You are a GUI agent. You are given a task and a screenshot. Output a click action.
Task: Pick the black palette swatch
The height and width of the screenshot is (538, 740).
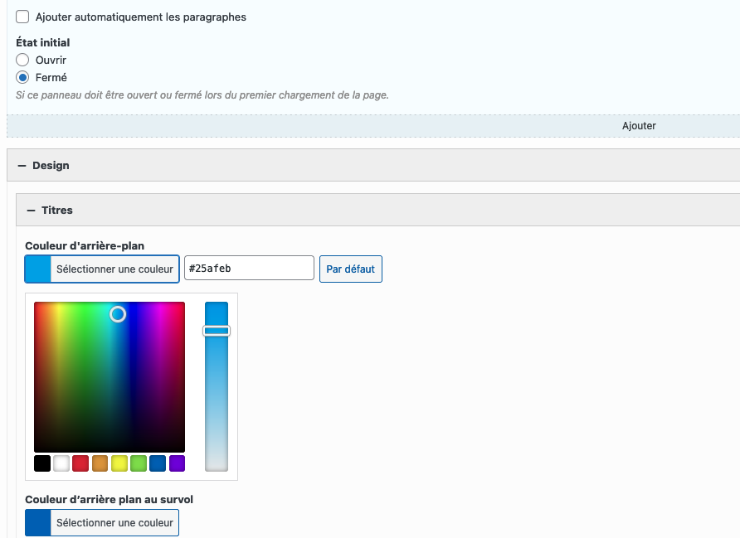(42, 463)
